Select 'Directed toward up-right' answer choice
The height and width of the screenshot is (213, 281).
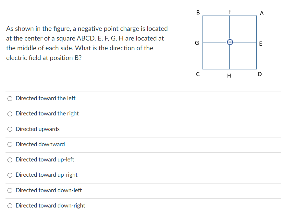[10, 175]
